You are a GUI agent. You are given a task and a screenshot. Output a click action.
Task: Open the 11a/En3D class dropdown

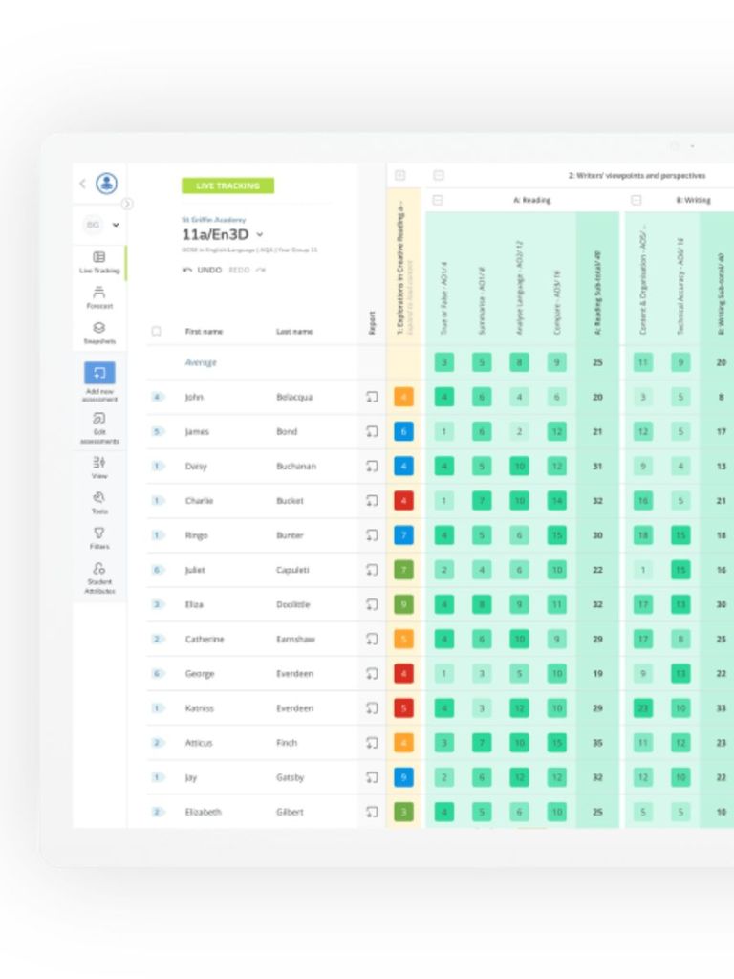click(260, 234)
